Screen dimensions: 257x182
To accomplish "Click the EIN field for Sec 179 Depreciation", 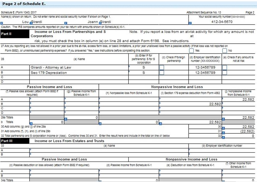I will [205, 73].
